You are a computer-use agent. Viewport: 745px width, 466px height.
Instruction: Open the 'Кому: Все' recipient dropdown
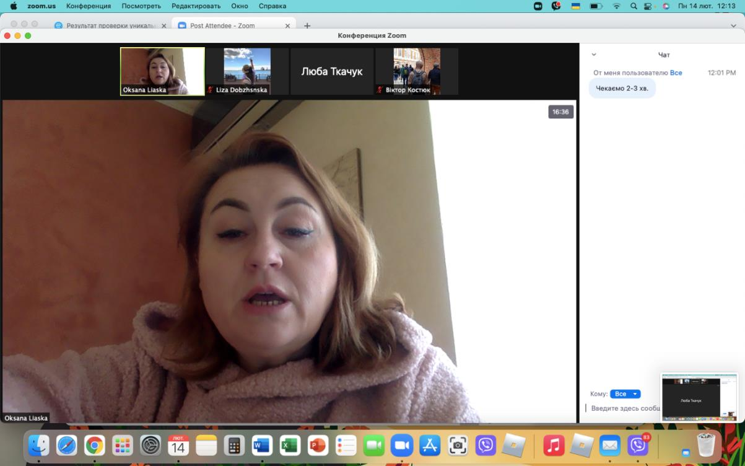coord(625,394)
